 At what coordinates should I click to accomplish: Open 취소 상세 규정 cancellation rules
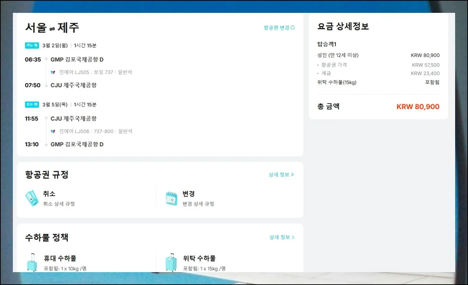click(59, 204)
